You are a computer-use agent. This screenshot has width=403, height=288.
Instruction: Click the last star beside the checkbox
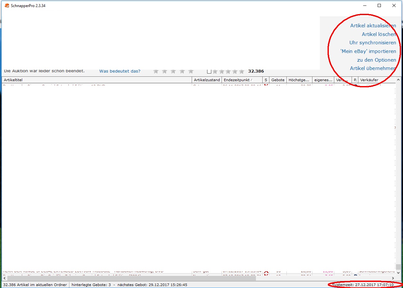pos(241,71)
